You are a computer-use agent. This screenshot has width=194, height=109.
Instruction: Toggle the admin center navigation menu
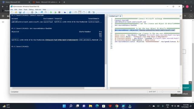click(3, 22)
